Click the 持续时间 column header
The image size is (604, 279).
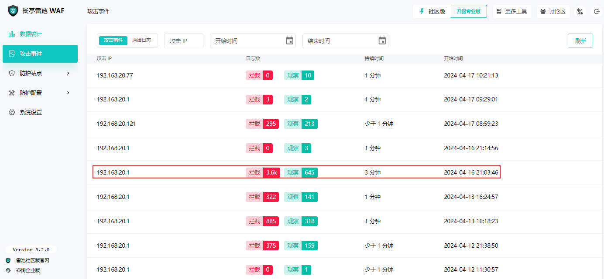tap(374, 58)
